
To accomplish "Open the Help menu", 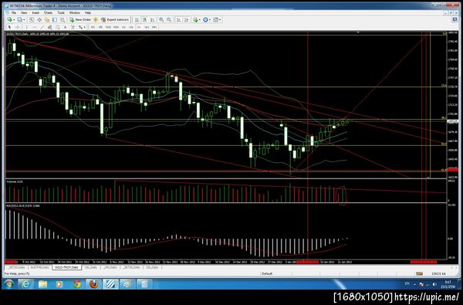I will pos(88,12).
